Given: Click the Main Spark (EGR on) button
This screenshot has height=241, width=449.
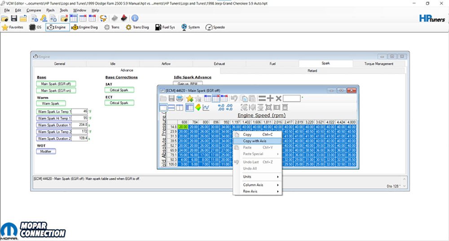Looking at the screenshot, I should pos(56,90).
